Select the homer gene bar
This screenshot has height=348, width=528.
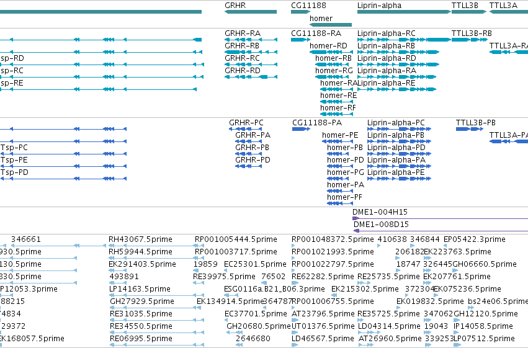[331, 25]
